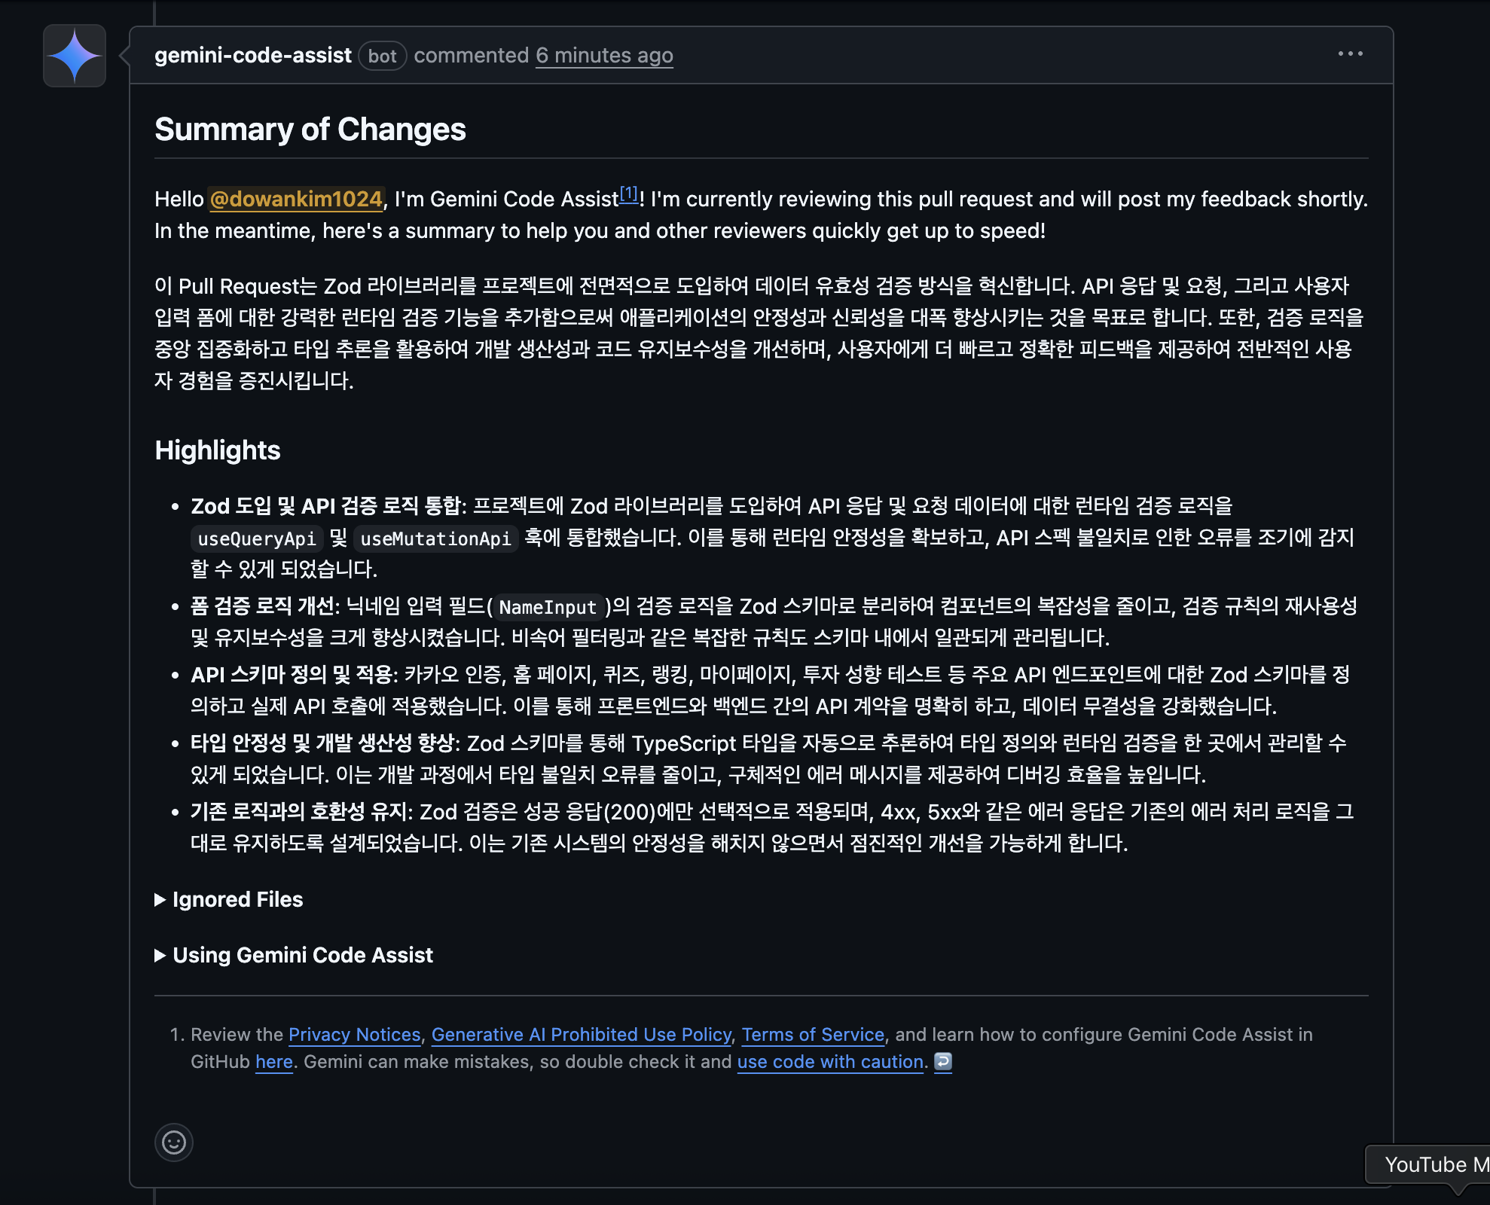
Task: Open the emoji reaction smiley picker
Action: click(173, 1142)
